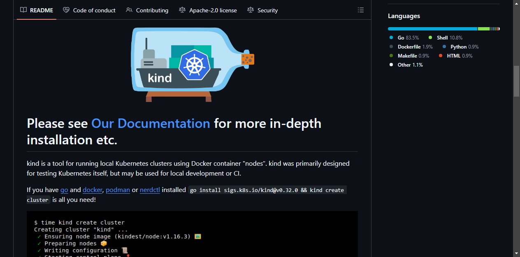Click the vertical scrollbar thumb
Viewport: 520px width, 257px height.
pyautogui.click(x=516, y=81)
